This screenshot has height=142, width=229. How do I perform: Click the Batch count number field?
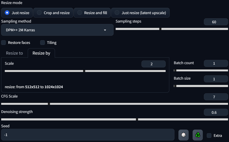coord(216,63)
